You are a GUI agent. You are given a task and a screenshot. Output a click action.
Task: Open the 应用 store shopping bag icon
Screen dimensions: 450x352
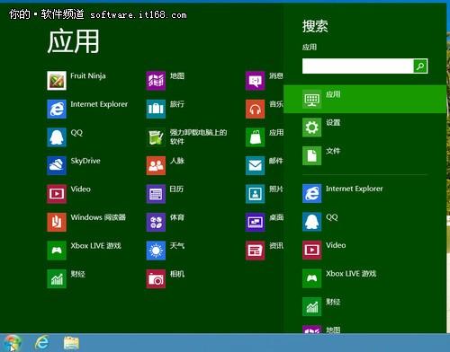tap(255, 137)
